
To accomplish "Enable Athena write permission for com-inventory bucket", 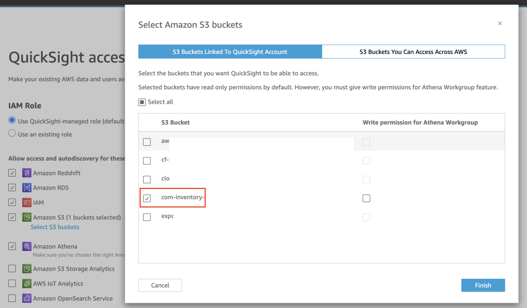I will (x=366, y=198).
